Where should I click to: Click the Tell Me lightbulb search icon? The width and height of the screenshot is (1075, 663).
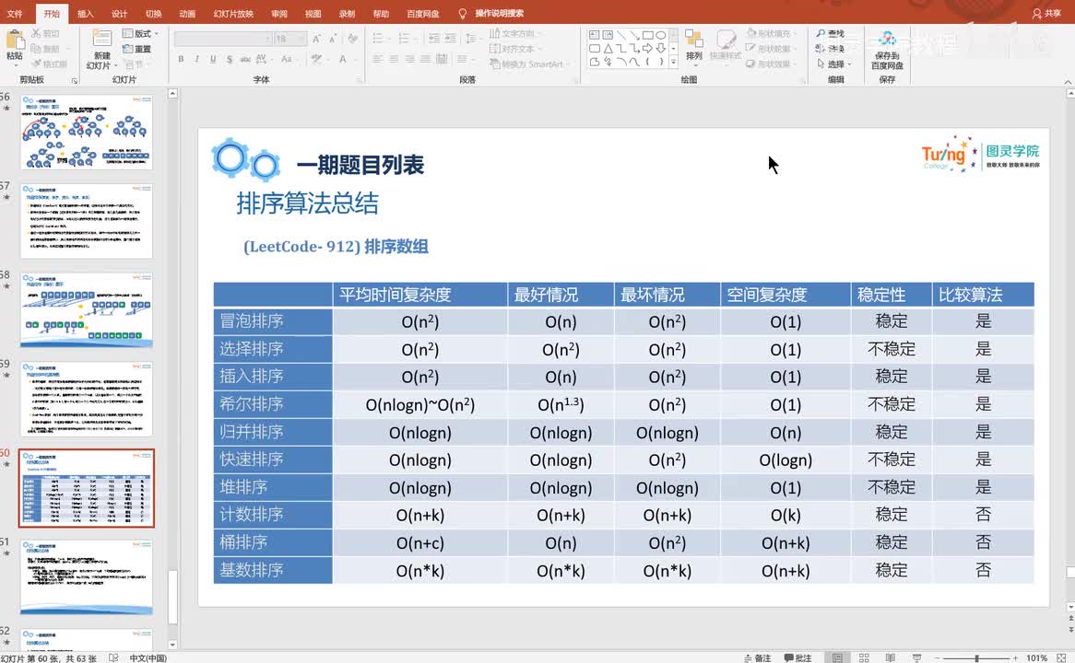pyautogui.click(x=462, y=14)
